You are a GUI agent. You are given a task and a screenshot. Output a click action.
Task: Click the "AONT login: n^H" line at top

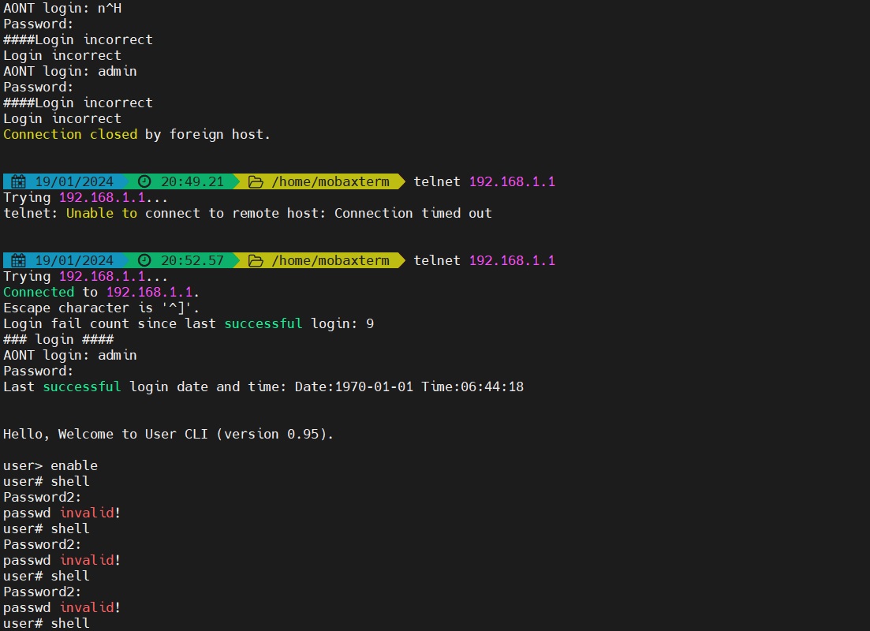(x=62, y=8)
